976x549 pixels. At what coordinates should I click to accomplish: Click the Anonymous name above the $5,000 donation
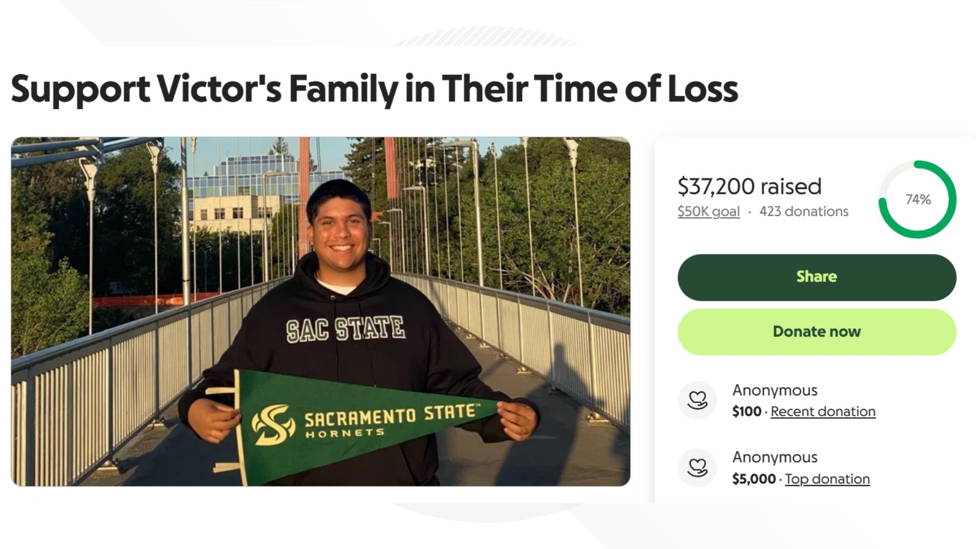(775, 457)
